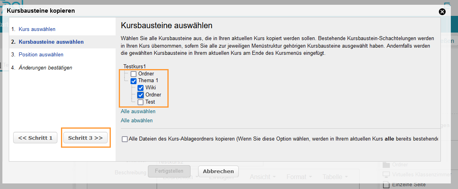Click the Virtuelles Klassenzimmer monitor icon
Screen dimensions: 458x189
click(386, 175)
